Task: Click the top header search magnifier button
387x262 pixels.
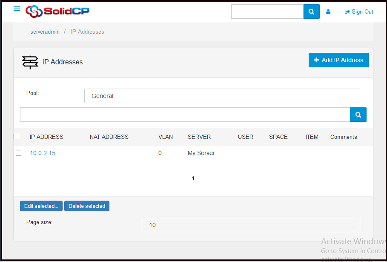Action: click(311, 12)
